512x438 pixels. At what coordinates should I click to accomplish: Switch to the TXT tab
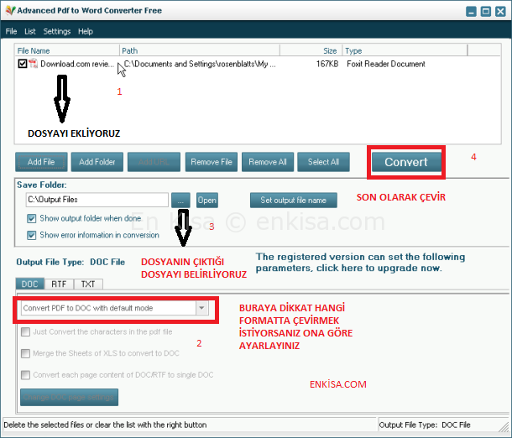pyautogui.click(x=88, y=284)
